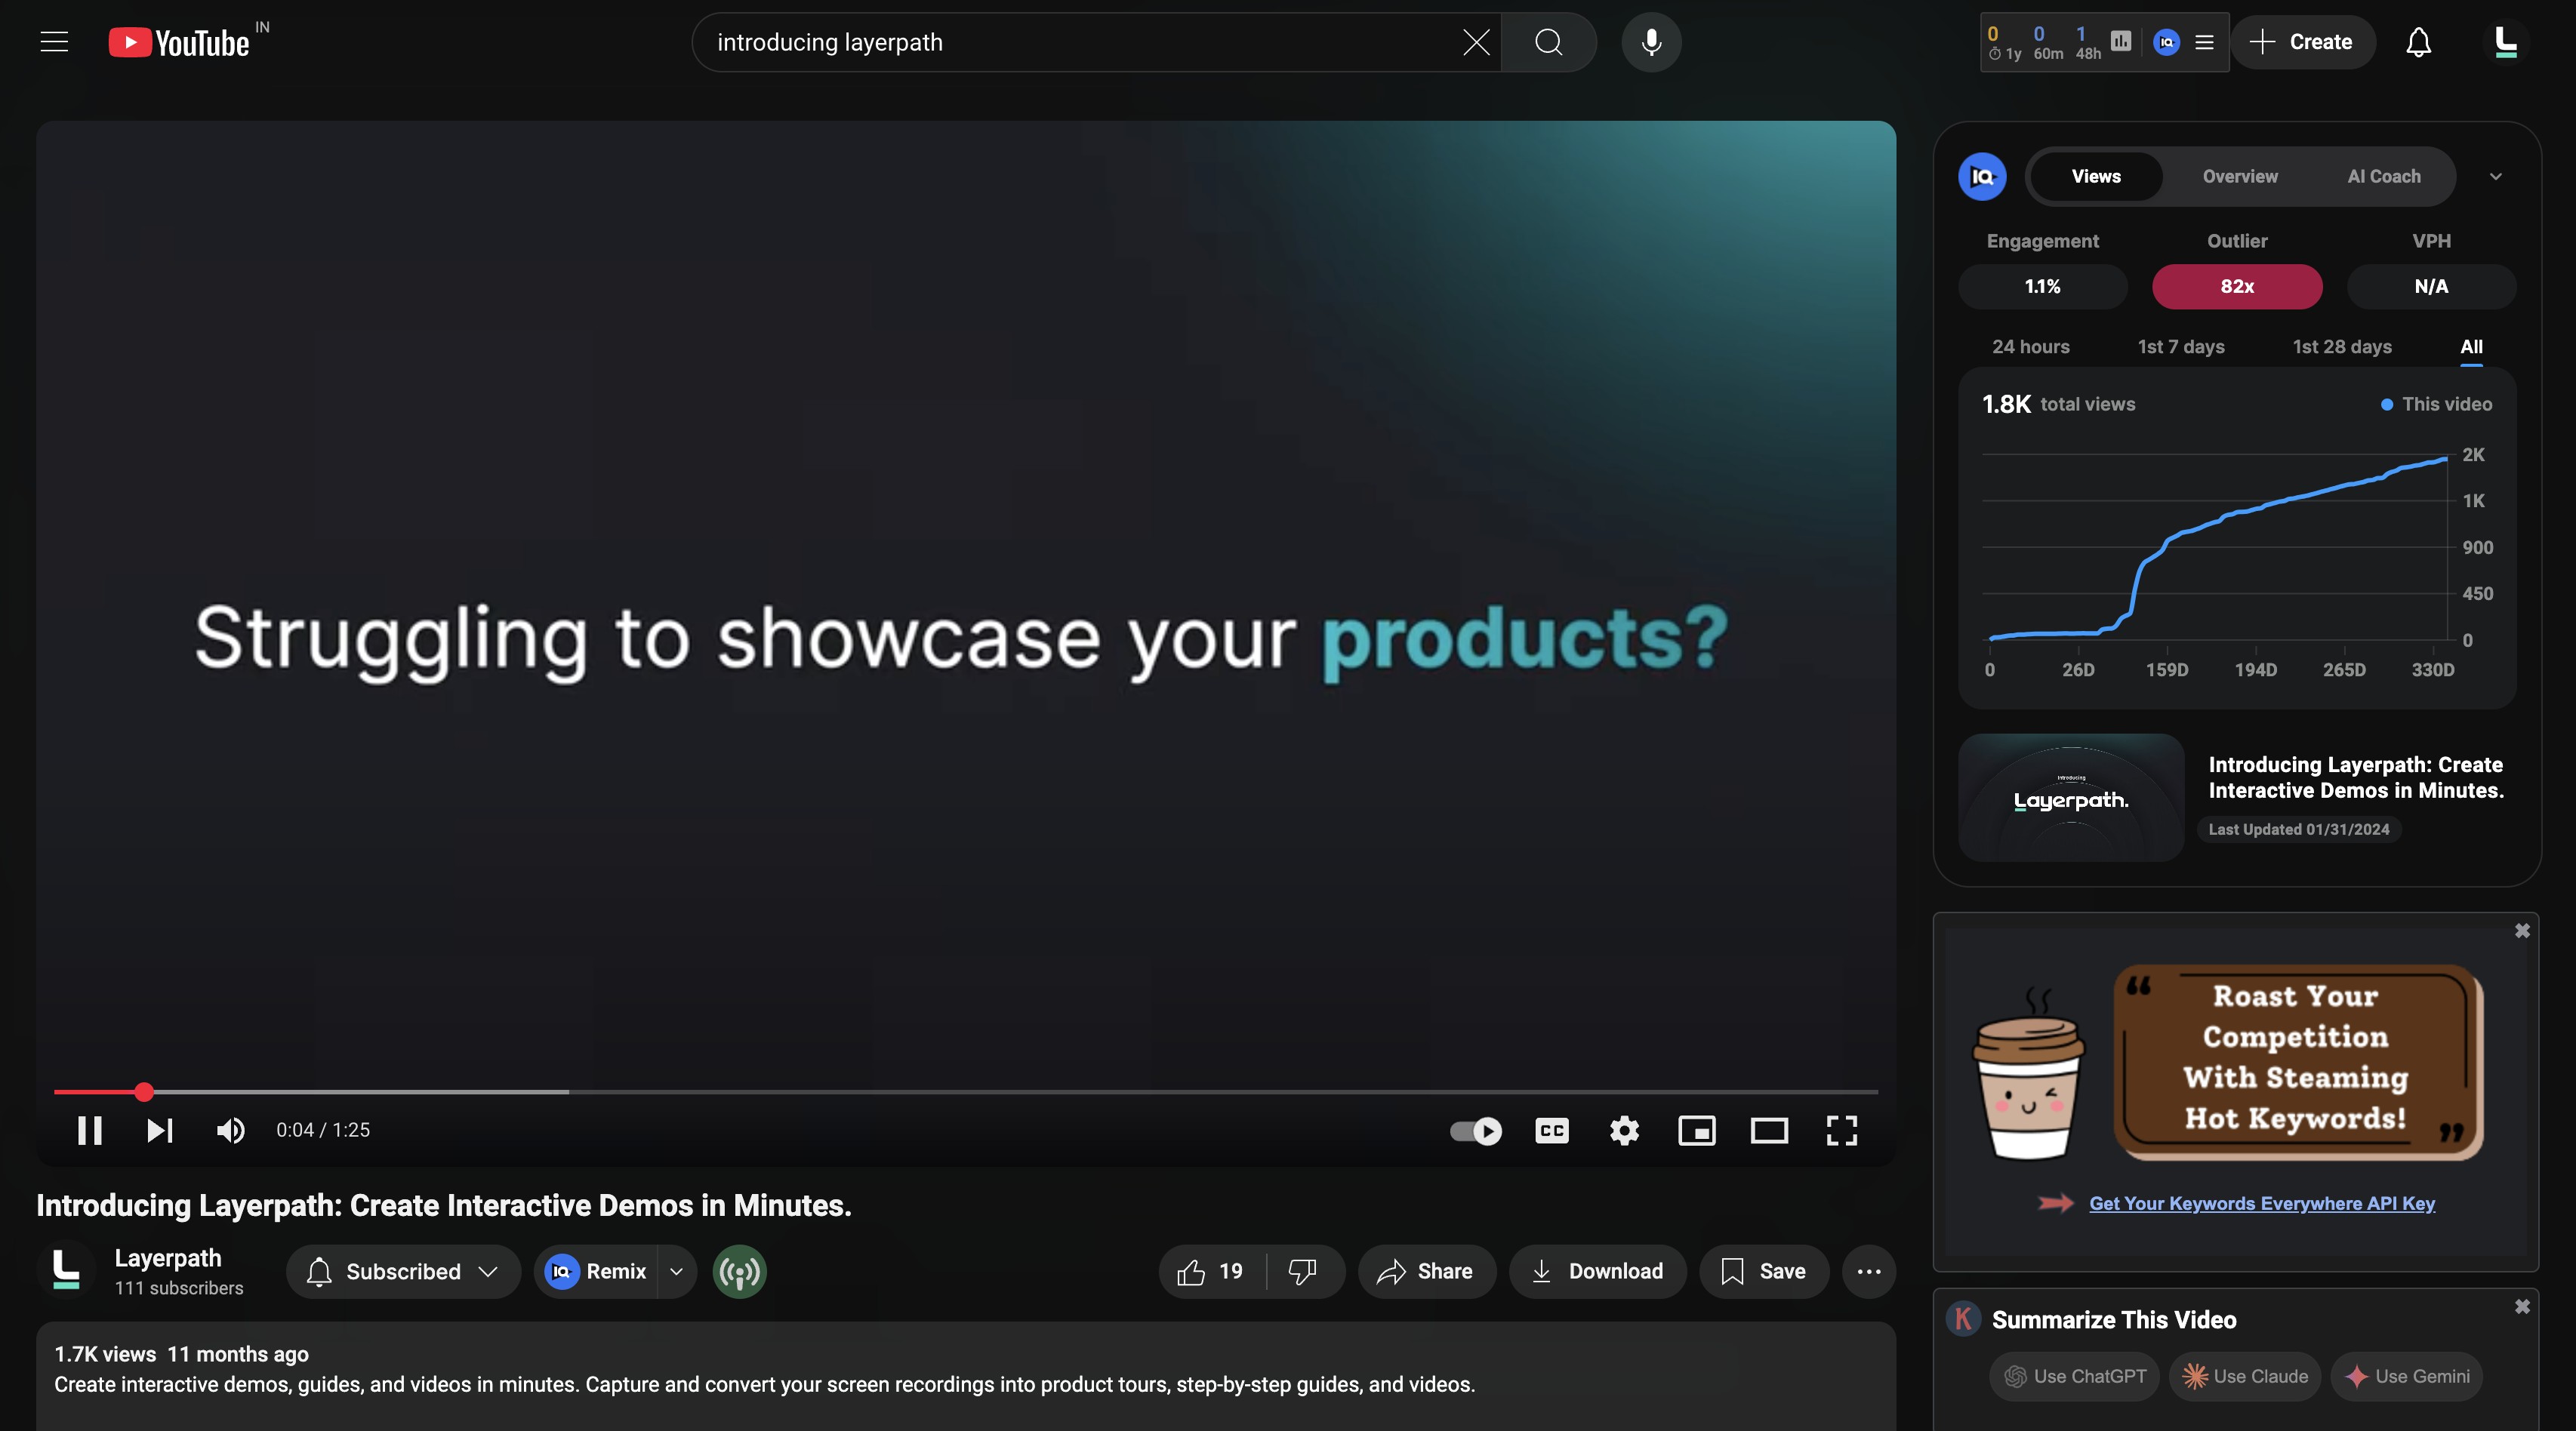Select 24 hours range tab

tap(2030, 346)
